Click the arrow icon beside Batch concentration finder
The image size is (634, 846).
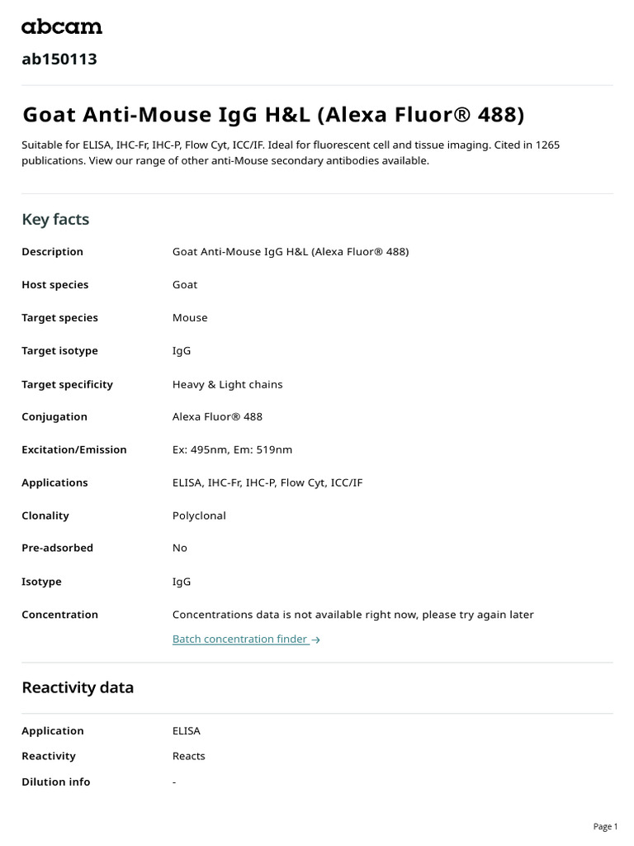point(316,639)
